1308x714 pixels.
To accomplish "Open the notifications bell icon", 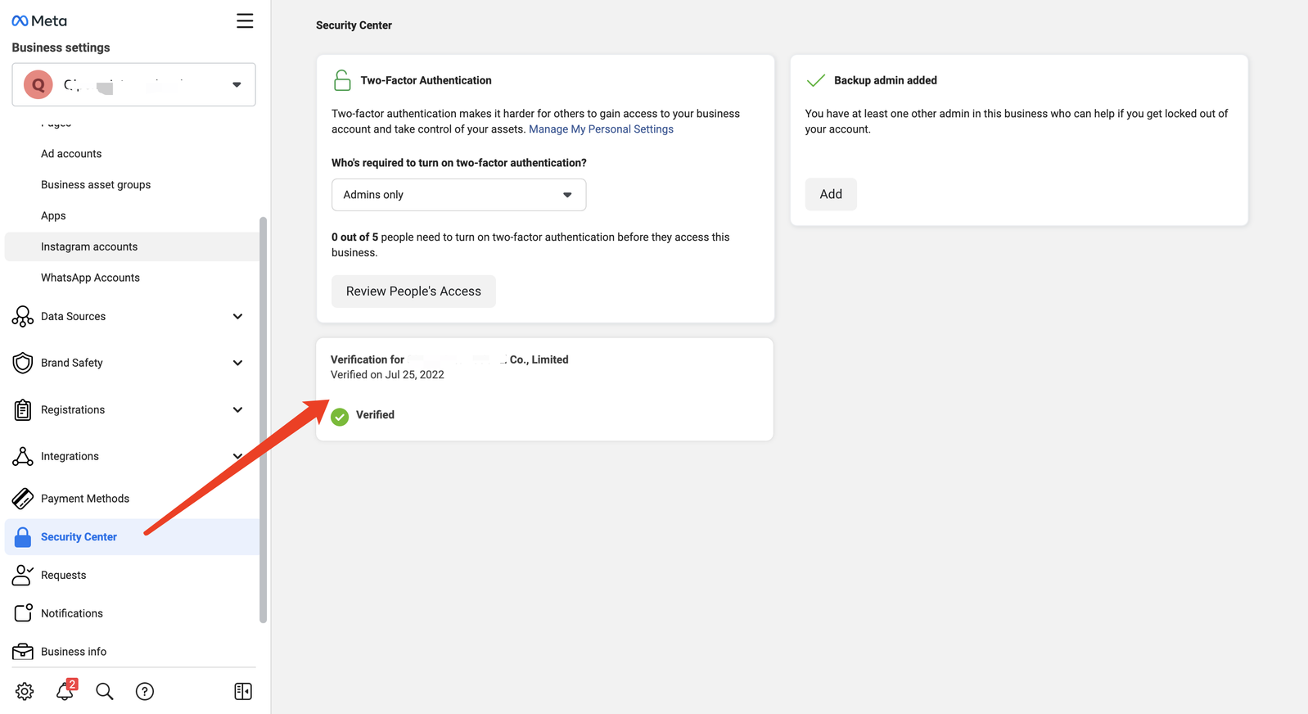I will point(65,692).
